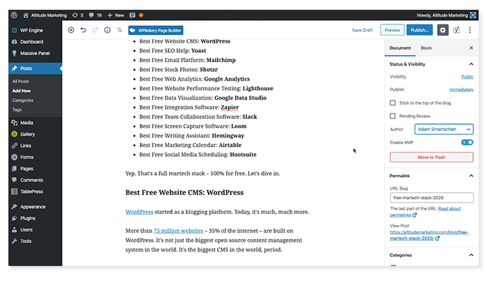Launch WPBakery Page Builder
This screenshot has width=487, height=287.
pyautogui.click(x=156, y=30)
